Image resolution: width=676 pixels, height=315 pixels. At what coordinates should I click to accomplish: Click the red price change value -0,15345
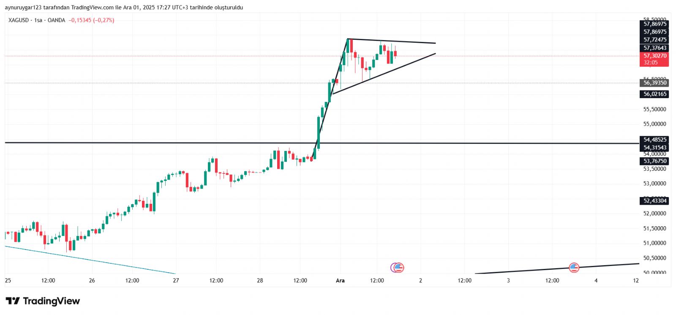coord(80,20)
